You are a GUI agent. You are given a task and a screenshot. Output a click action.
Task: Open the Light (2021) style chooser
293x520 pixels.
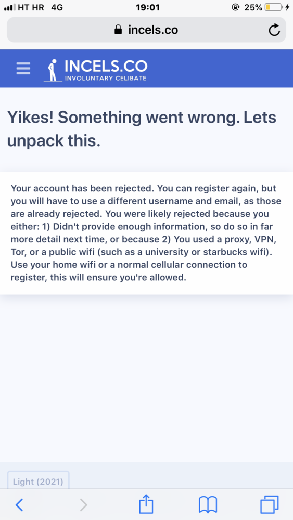pyautogui.click(x=38, y=480)
